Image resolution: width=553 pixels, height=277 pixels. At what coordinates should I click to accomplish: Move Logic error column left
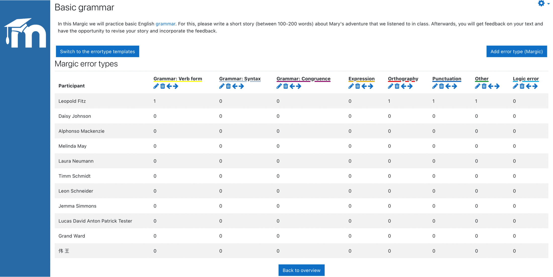(x=529, y=86)
